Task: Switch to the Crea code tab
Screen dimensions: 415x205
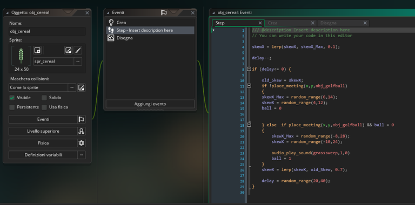Action: [x=288, y=23]
